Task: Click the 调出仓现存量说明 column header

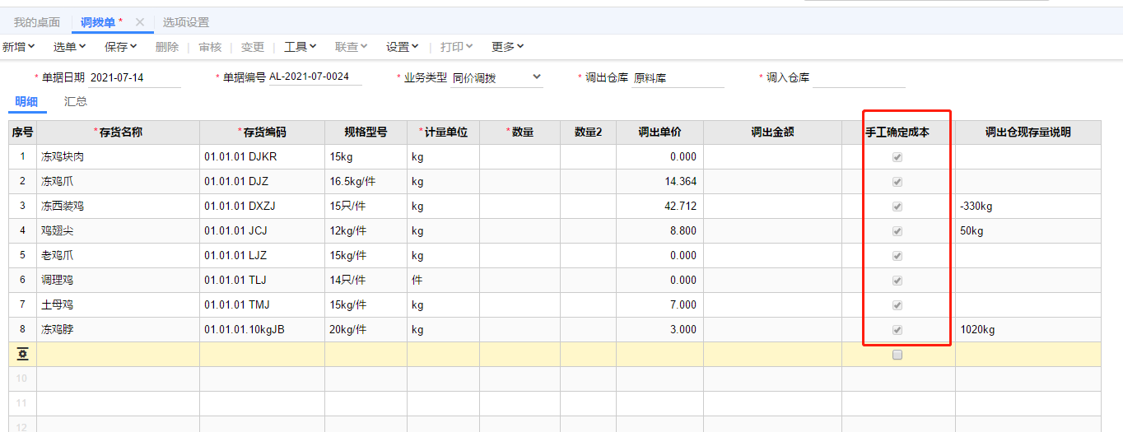Action: coord(1028,132)
